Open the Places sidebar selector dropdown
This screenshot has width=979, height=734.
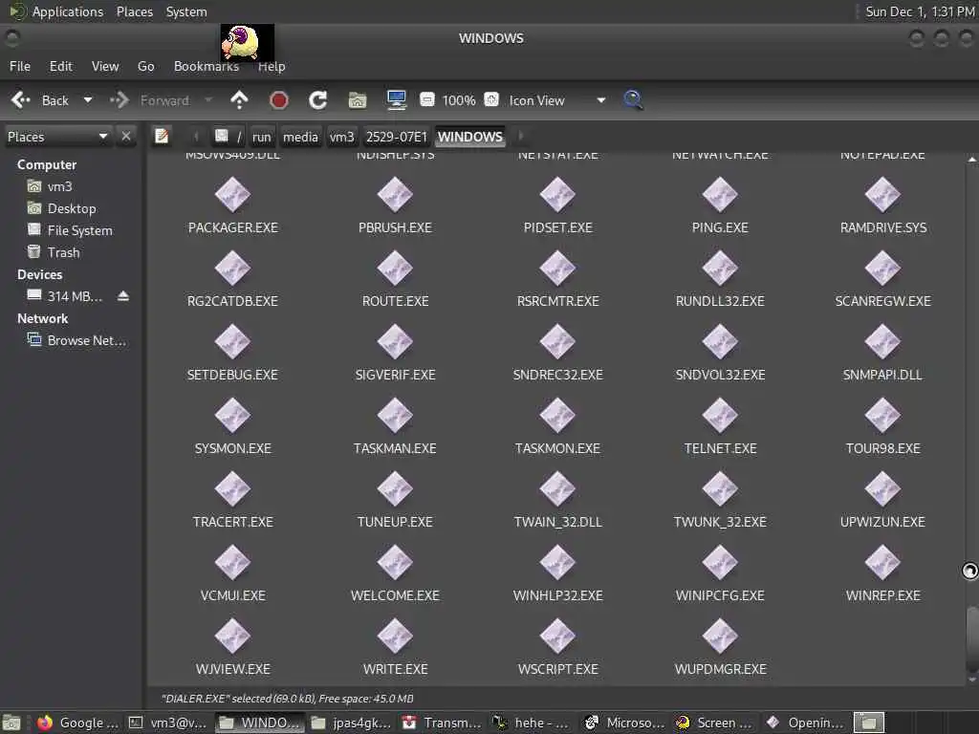(57, 136)
